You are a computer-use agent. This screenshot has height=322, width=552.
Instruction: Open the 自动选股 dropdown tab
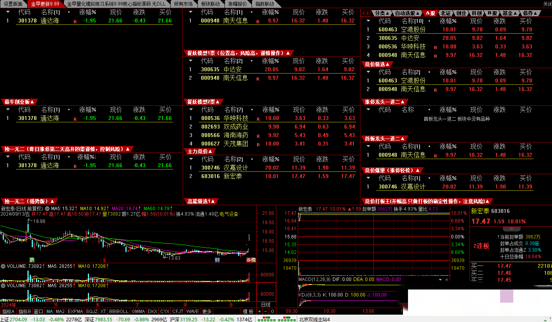point(406,13)
